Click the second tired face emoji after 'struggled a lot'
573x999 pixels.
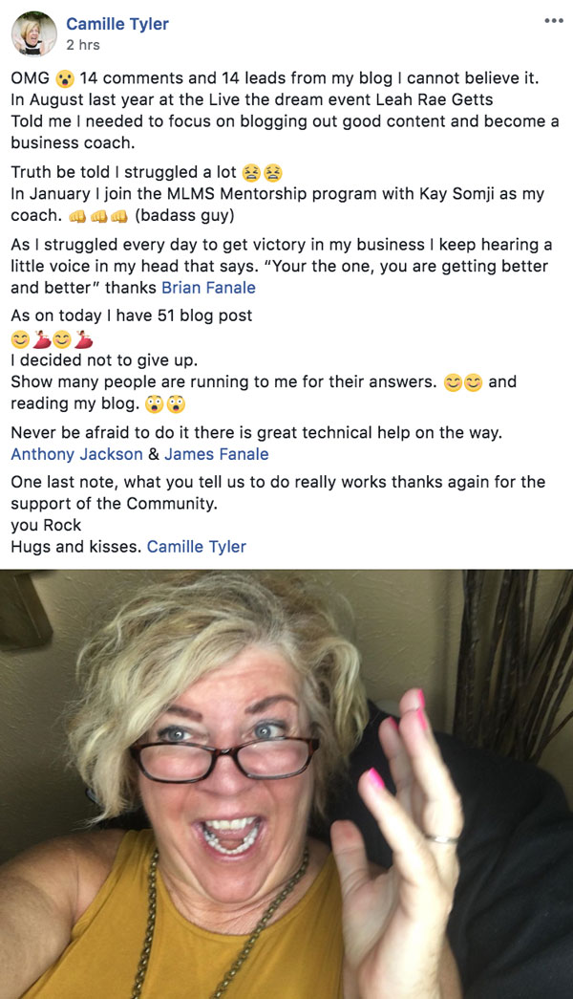pyautogui.click(x=273, y=173)
